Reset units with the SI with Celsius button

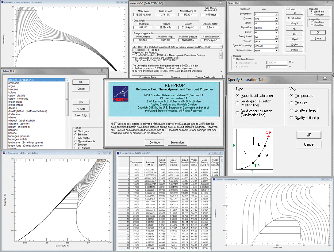coord(294,18)
